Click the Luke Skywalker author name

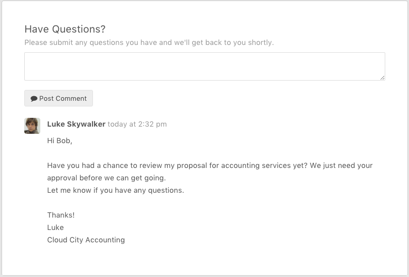pos(76,124)
